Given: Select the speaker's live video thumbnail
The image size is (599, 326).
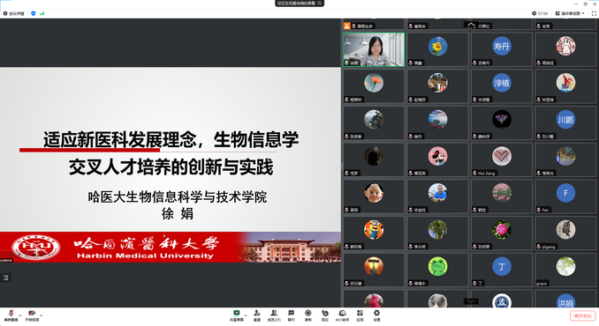Looking at the screenshot, I should point(374,49).
